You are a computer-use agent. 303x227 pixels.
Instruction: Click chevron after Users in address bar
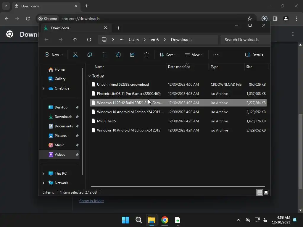point(145,40)
